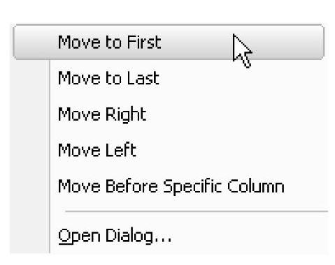Click icon gutter beside Move to Last
The width and height of the screenshot is (335, 265).
[30, 78]
